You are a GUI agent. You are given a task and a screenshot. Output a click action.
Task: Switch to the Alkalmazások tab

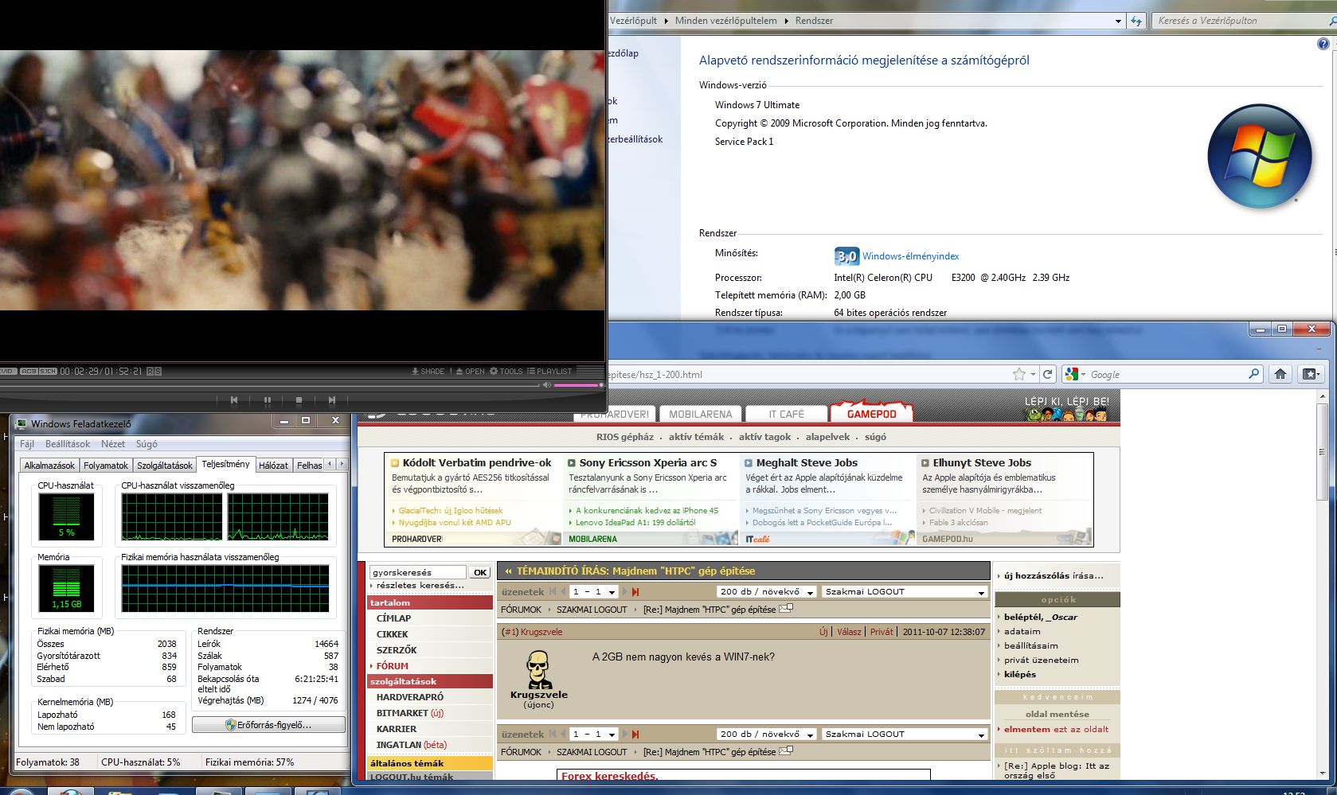49,466
